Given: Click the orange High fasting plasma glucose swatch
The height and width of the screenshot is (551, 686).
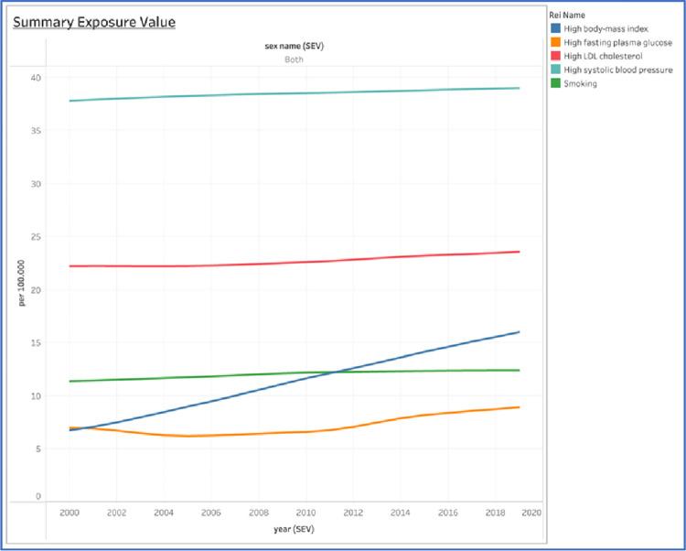Looking at the screenshot, I should pyautogui.click(x=557, y=42).
